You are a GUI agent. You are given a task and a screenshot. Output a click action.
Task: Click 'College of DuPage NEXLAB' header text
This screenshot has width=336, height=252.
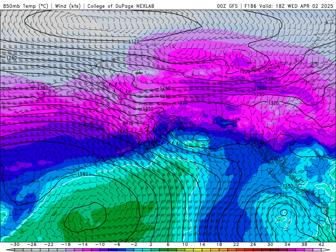point(121,6)
